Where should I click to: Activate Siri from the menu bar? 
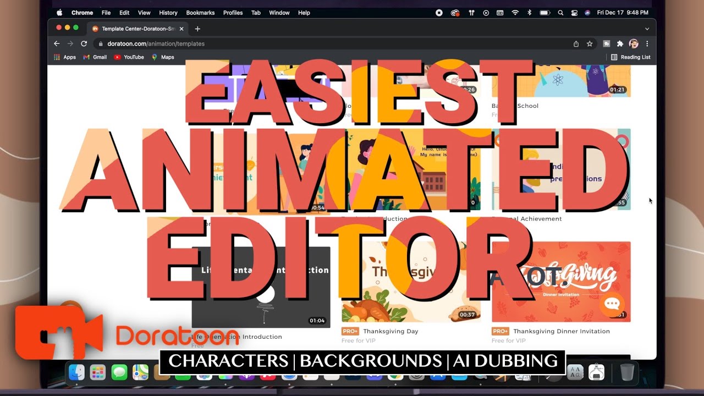(587, 13)
